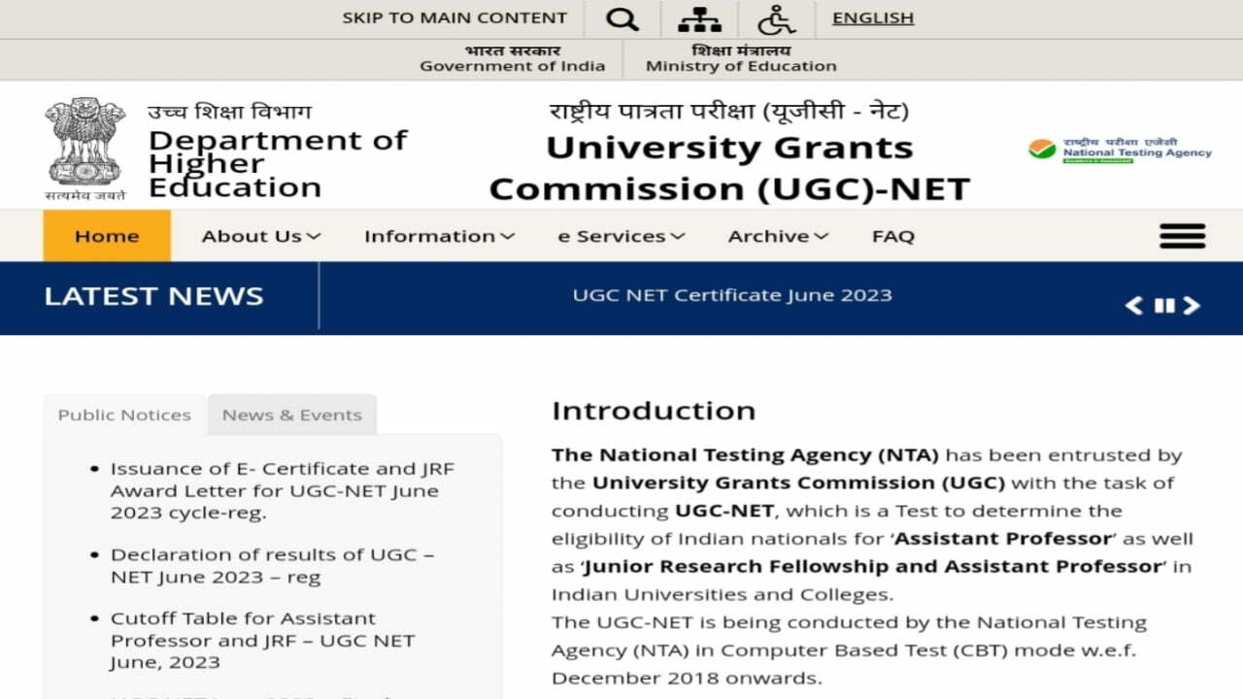Click the national emblem logo
The image size is (1243, 699).
tap(85, 148)
